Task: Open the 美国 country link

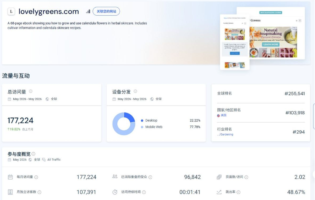Action: (x=223, y=115)
